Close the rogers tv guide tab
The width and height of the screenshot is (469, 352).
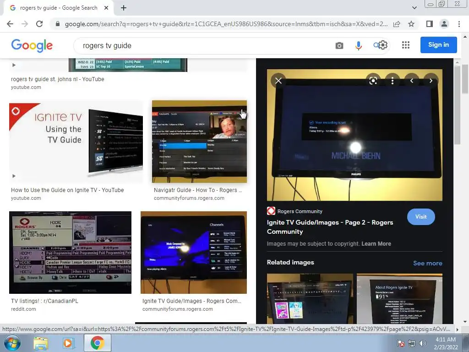[x=106, y=8]
